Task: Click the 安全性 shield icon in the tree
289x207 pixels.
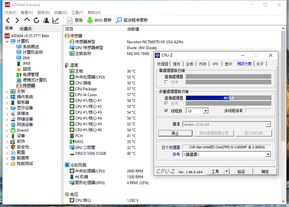Action: [13, 147]
